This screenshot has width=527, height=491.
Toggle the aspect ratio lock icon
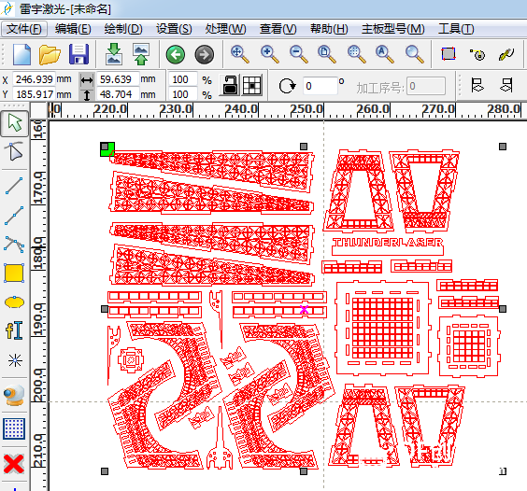(230, 85)
